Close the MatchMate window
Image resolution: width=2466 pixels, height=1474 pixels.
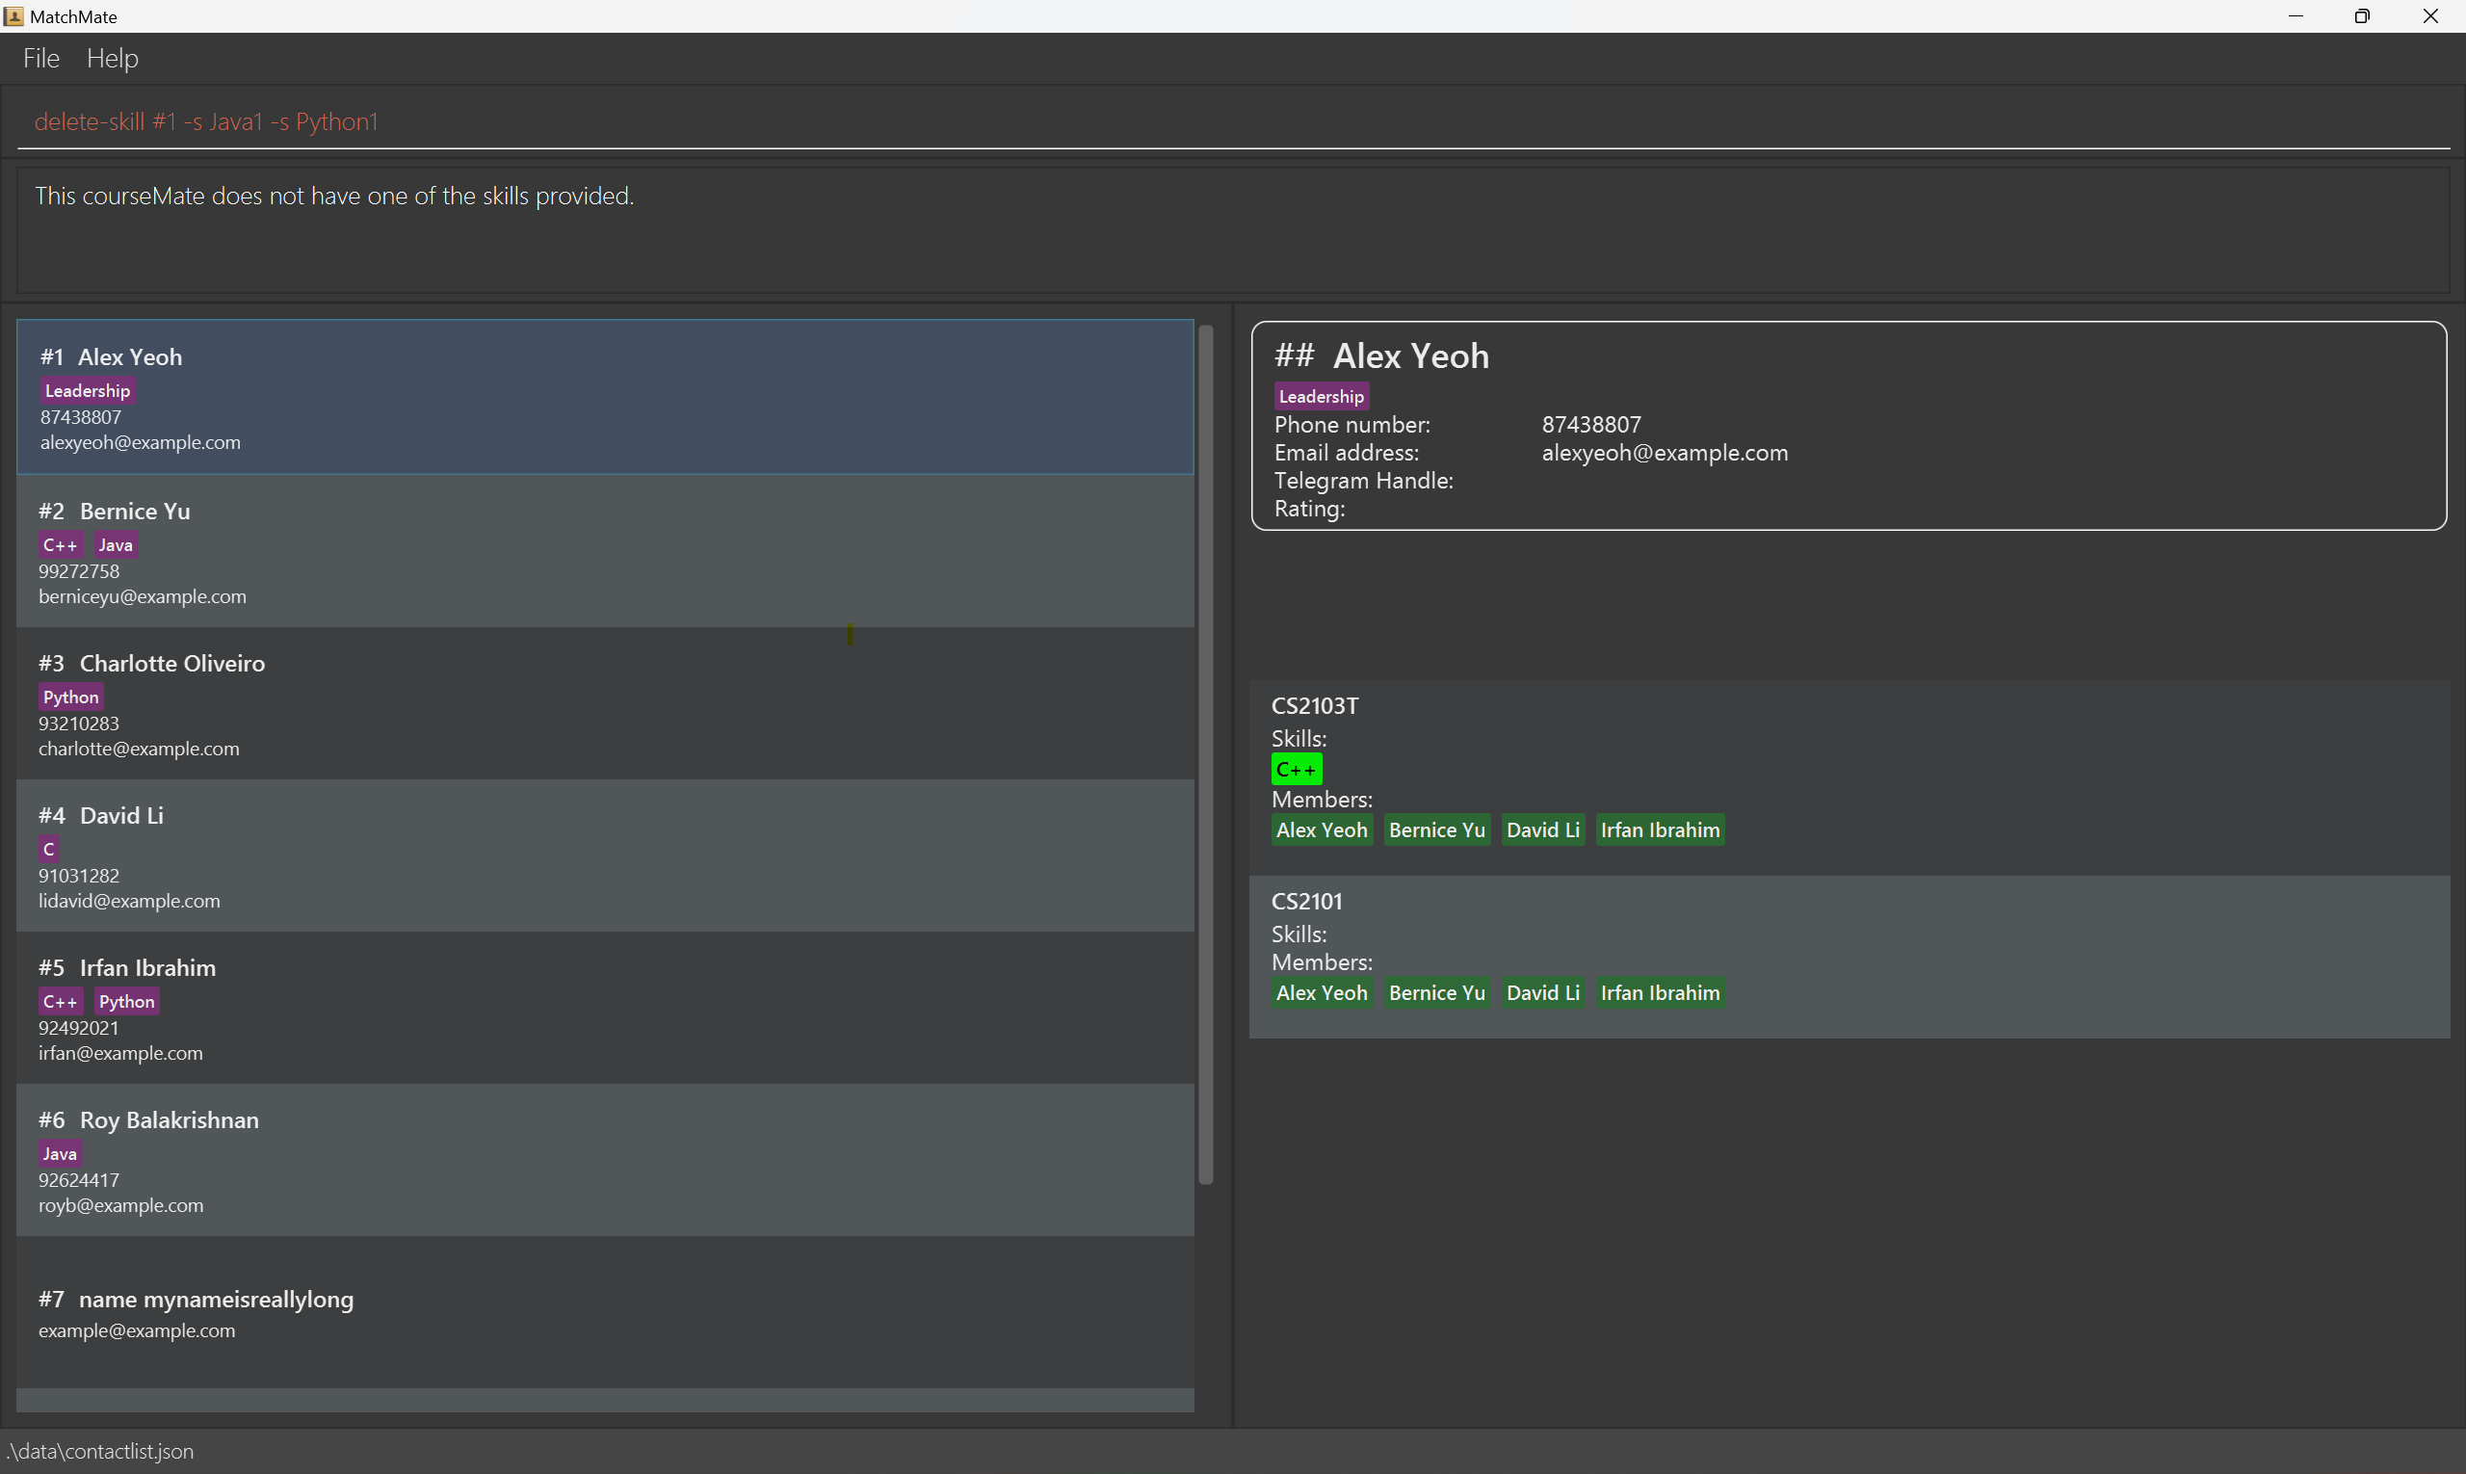coord(2430,15)
